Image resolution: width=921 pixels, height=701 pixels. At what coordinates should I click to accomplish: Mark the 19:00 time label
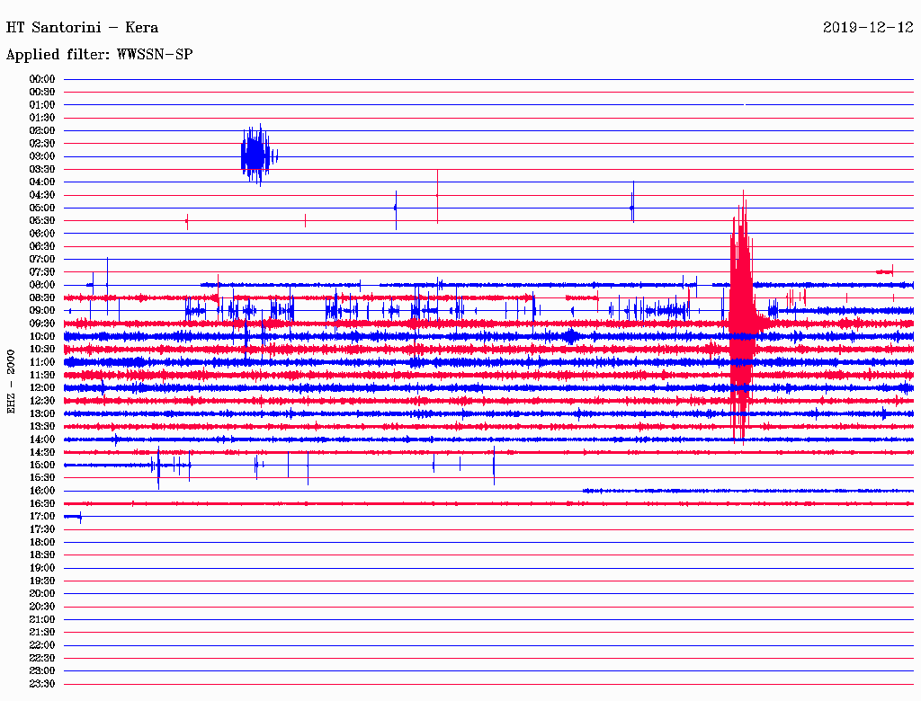(42, 568)
